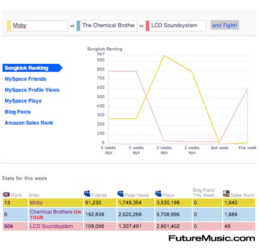Select the Songkick Ranking tab
This screenshot has width=259, height=250.
pyautogui.click(x=33, y=68)
